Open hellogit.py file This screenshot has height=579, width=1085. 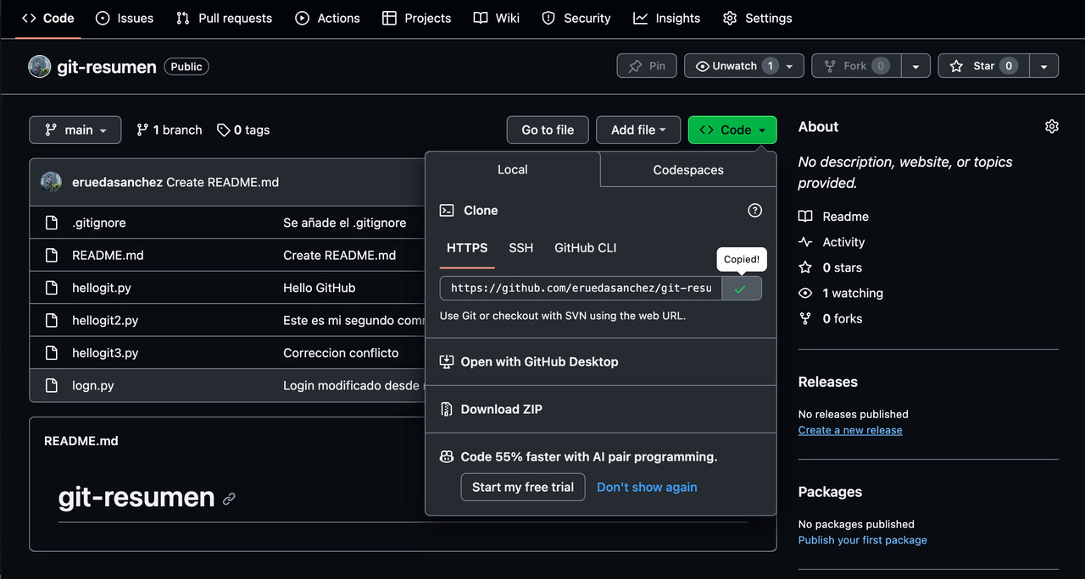102,288
